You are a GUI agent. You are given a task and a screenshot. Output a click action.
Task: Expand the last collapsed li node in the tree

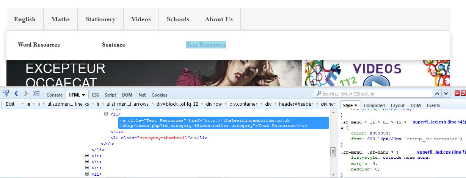coord(87,174)
